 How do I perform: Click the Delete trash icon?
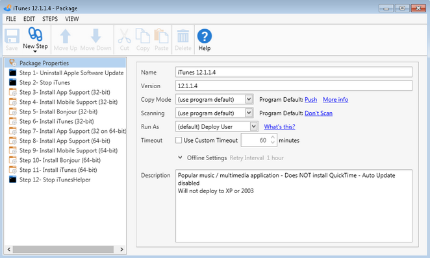pos(183,36)
